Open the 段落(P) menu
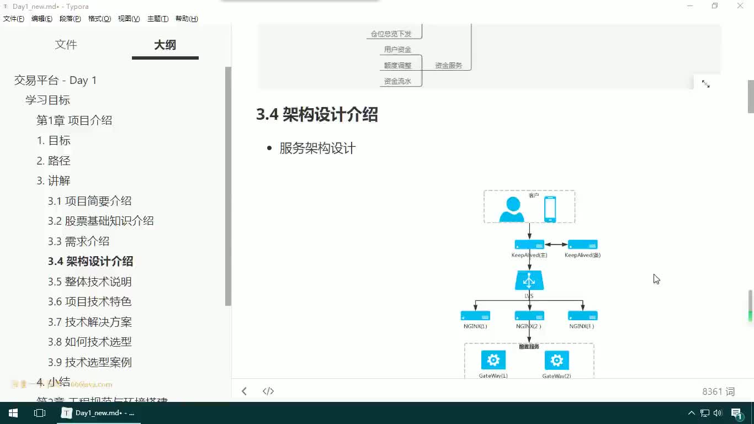This screenshot has height=424, width=754. click(70, 18)
